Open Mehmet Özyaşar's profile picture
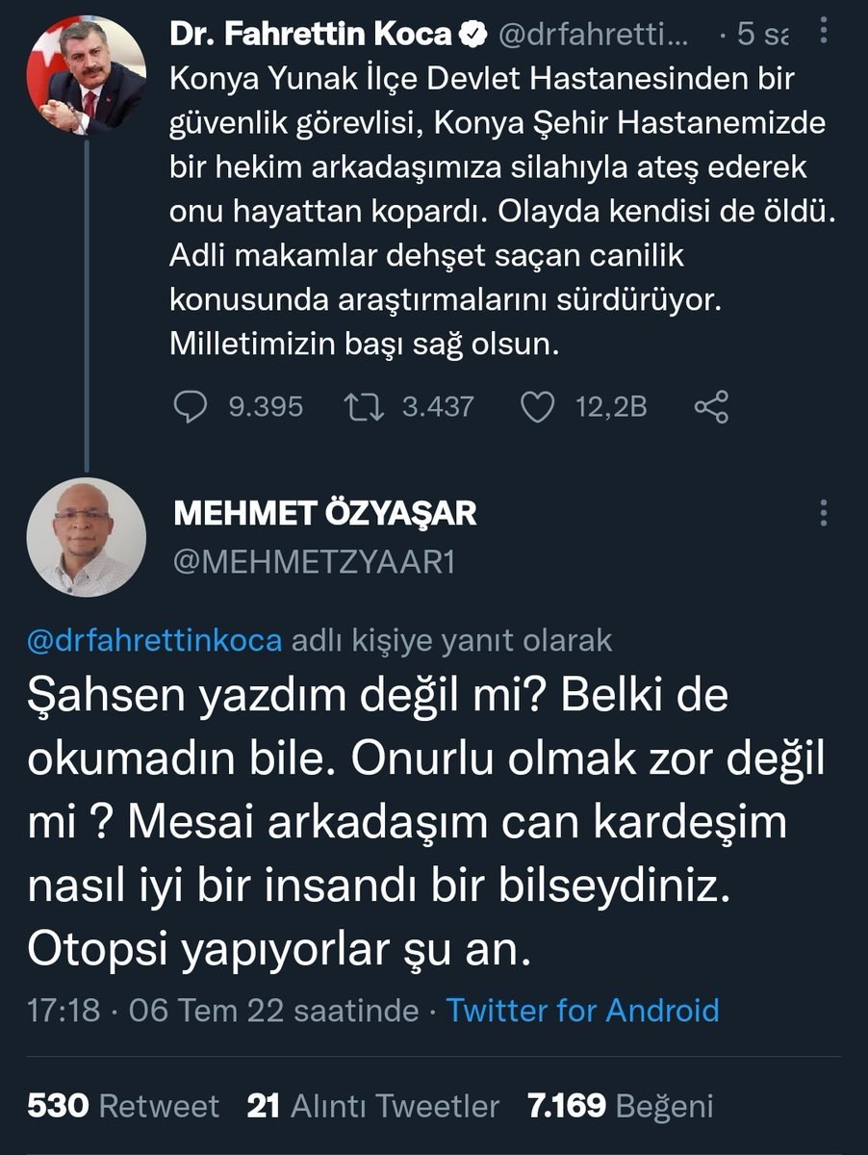The height and width of the screenshot is (1155, 868). pyautogui.click(x=87, y=536)
